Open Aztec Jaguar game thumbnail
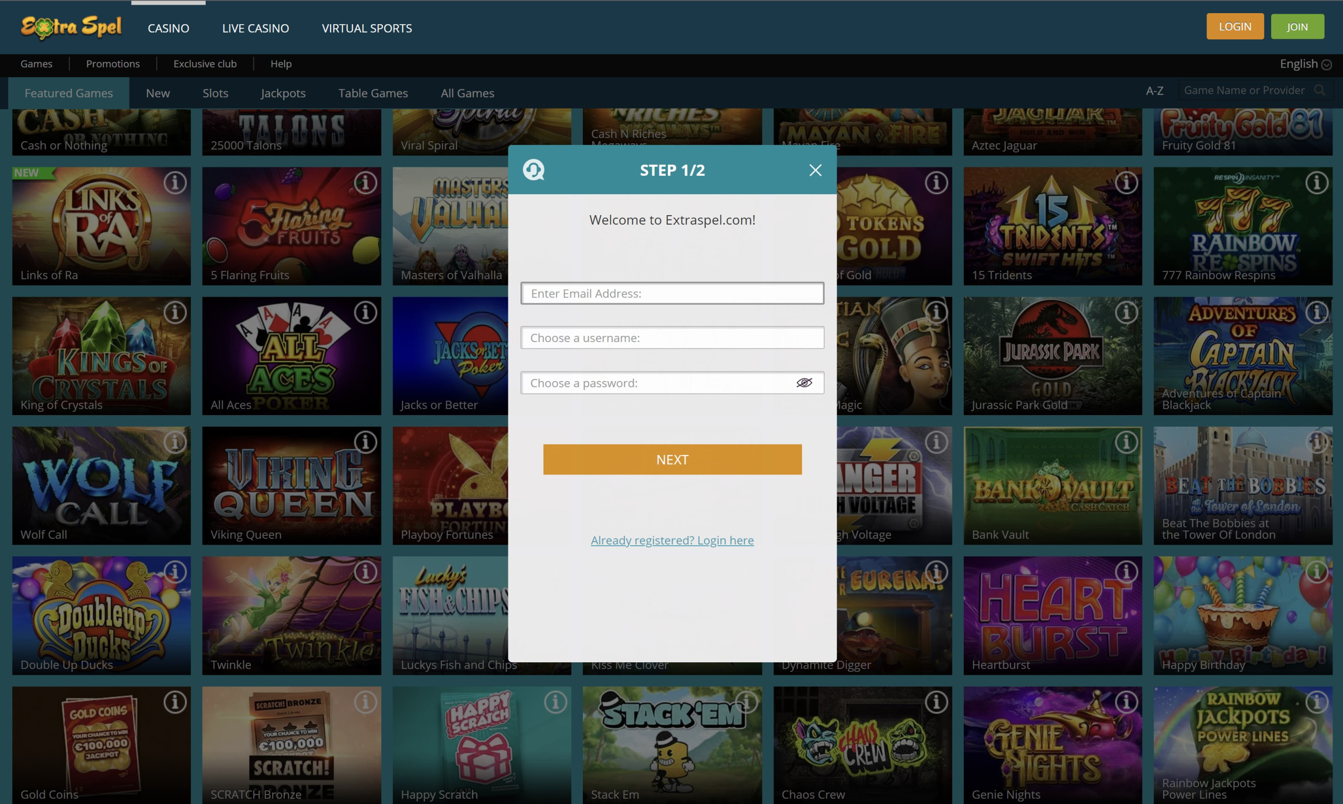The image size is (1343, 804). pos(1053,132)
